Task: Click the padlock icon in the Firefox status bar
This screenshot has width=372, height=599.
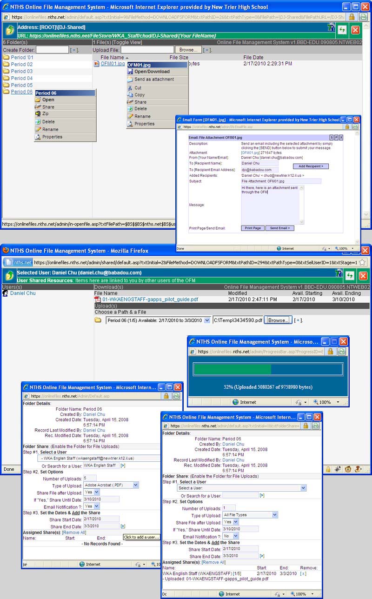Action: (328, 469)
